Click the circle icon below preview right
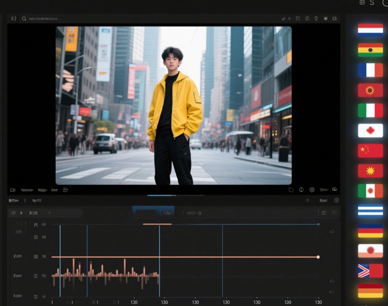388x306 pixels. tap(291, 190)
